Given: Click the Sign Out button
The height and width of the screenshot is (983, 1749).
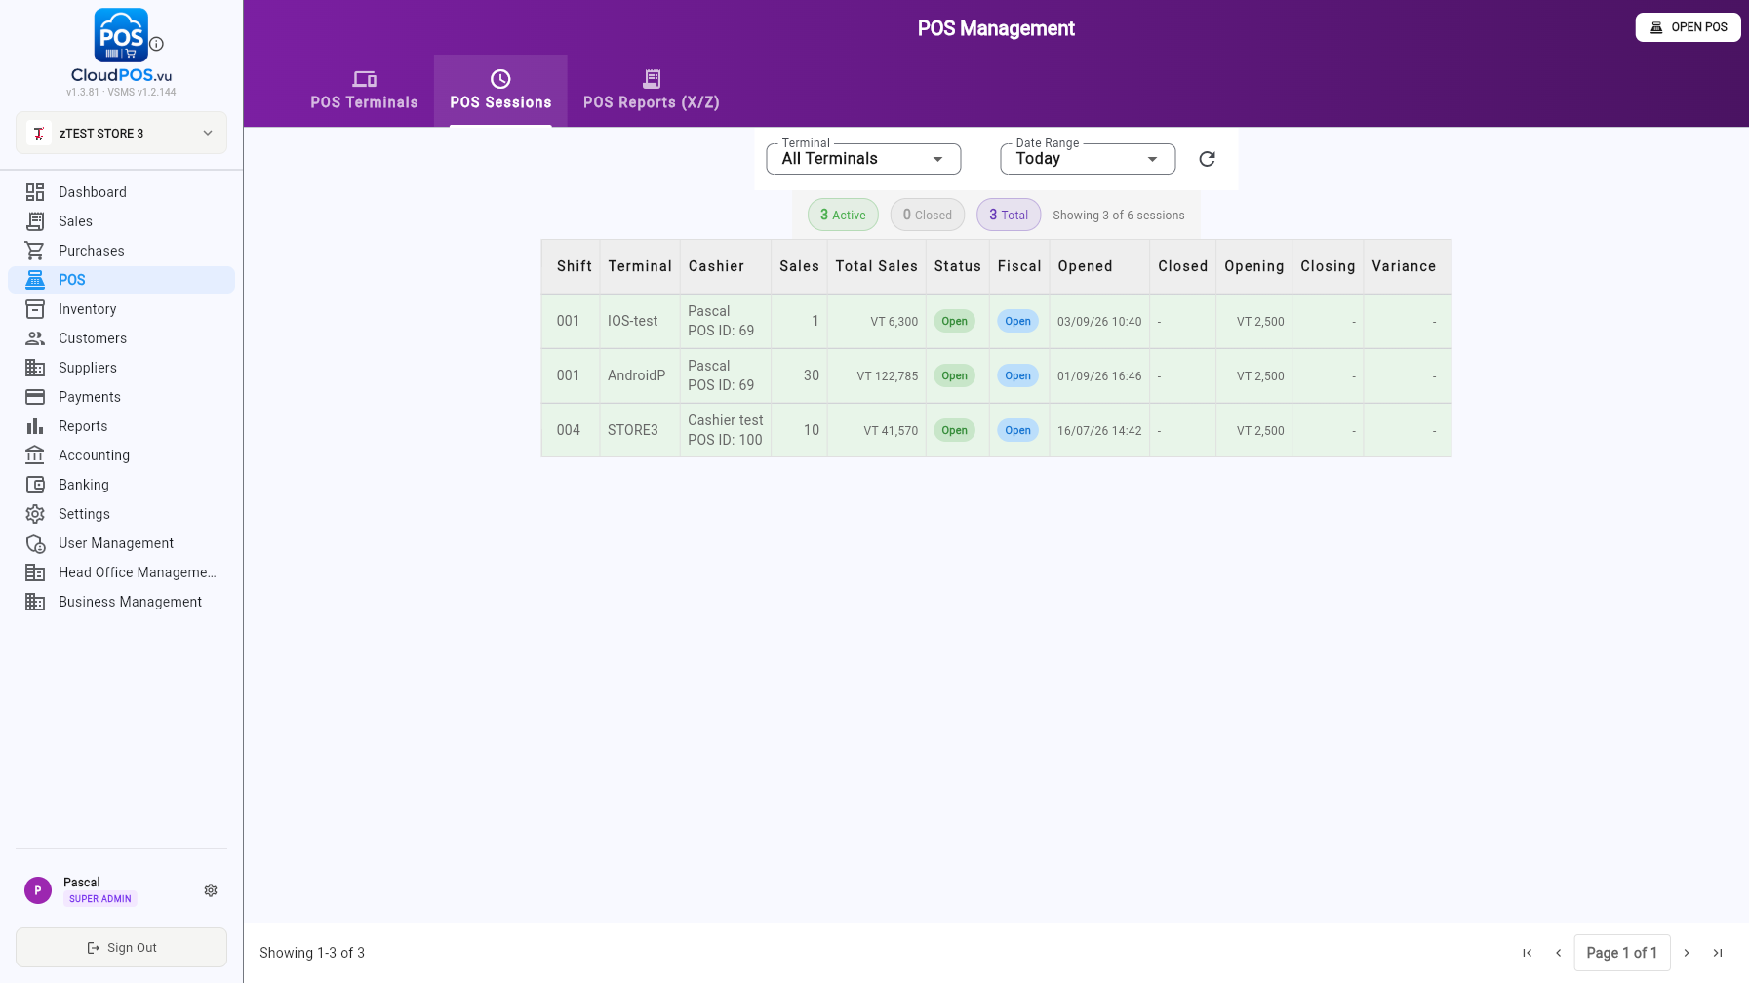Looking at the screenshot, I should coord(121,947).
